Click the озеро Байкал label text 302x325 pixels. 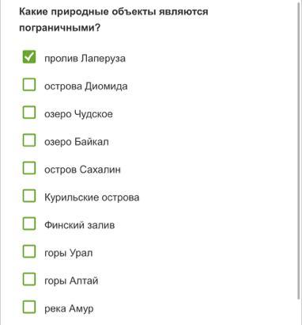click(77, 142)
